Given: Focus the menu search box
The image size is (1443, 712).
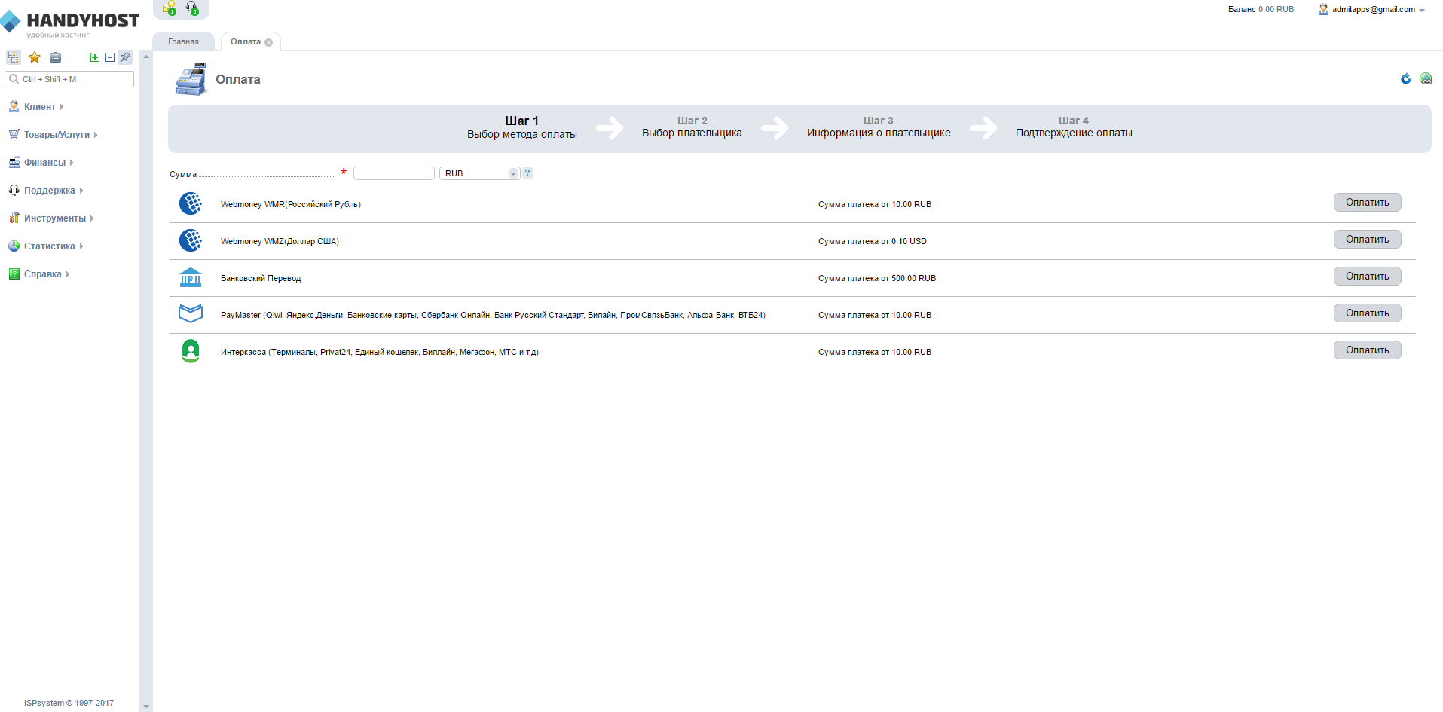Looking at the screenshot, I should click(69, 79).
